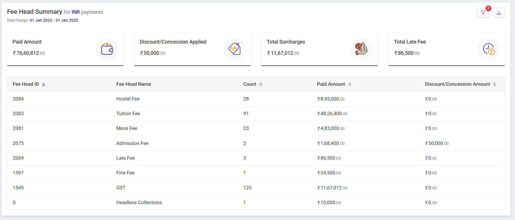Click the Headless Collections row
This screenshot has height=220, width=515.
click(139, 202)
